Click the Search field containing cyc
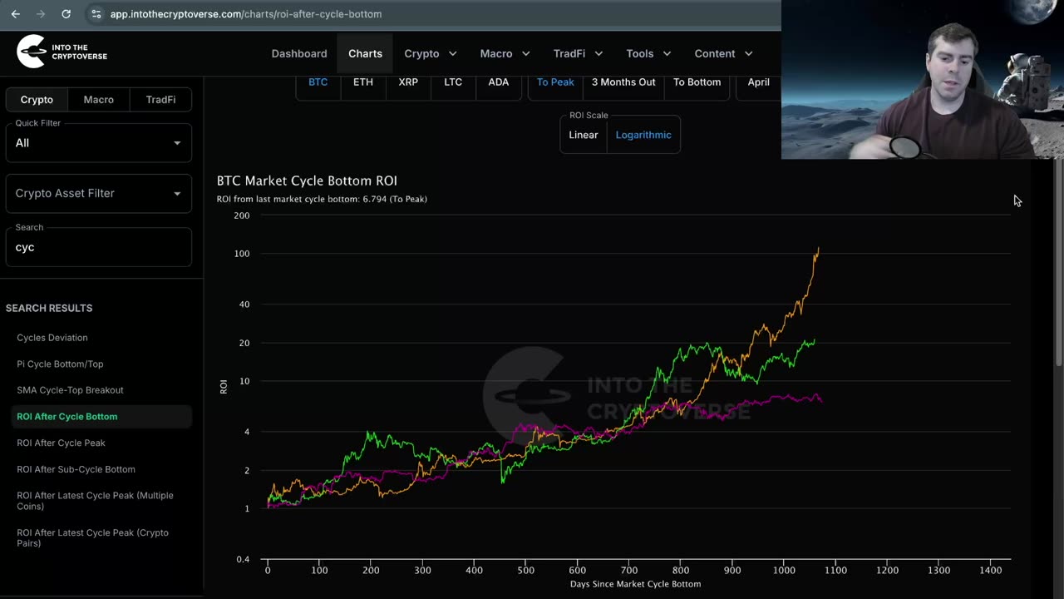This screenshot has width=1064, height=599. 99,247
